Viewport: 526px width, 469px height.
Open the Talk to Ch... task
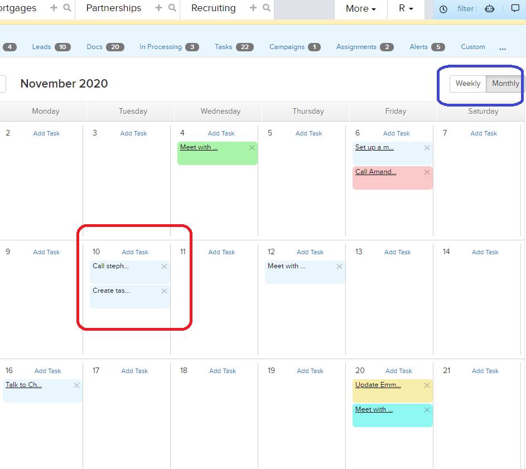tap(23, 385)
